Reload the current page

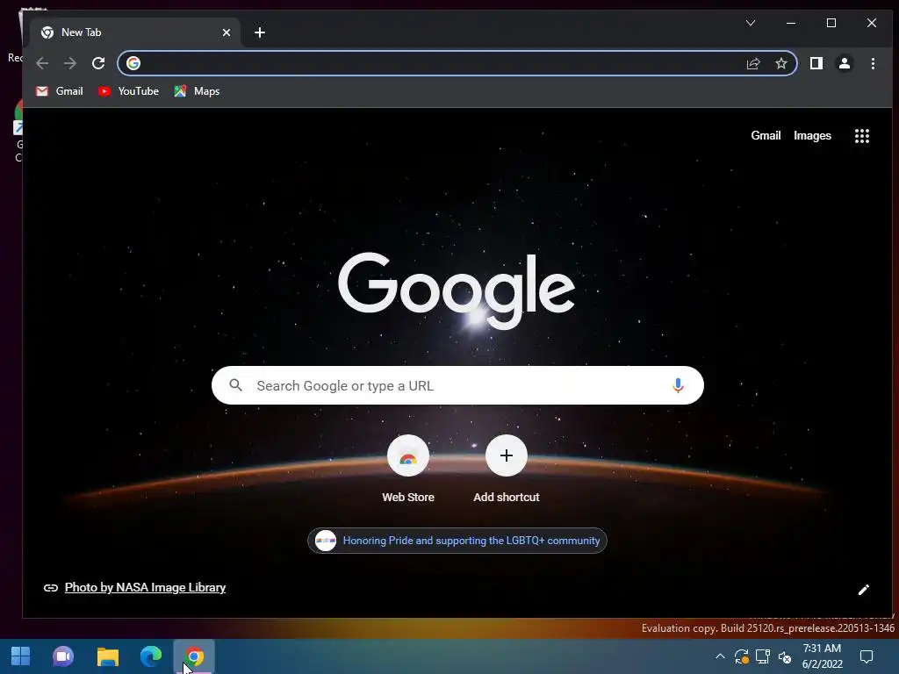click(98, 63)
